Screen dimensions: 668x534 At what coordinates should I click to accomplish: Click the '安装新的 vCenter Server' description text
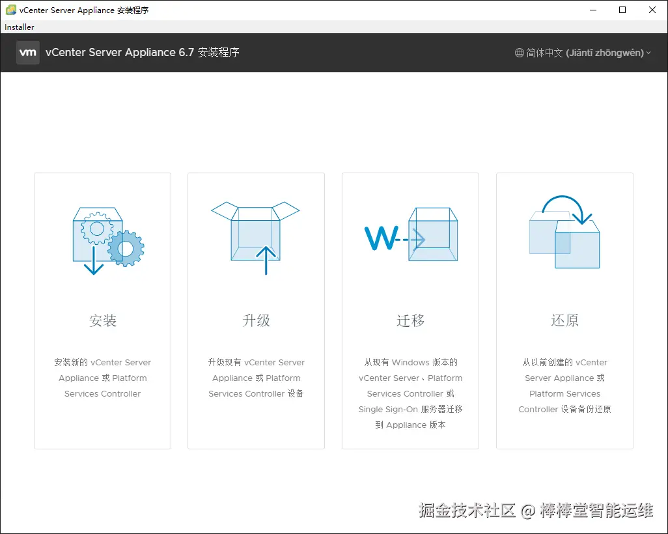coord(103,362)
